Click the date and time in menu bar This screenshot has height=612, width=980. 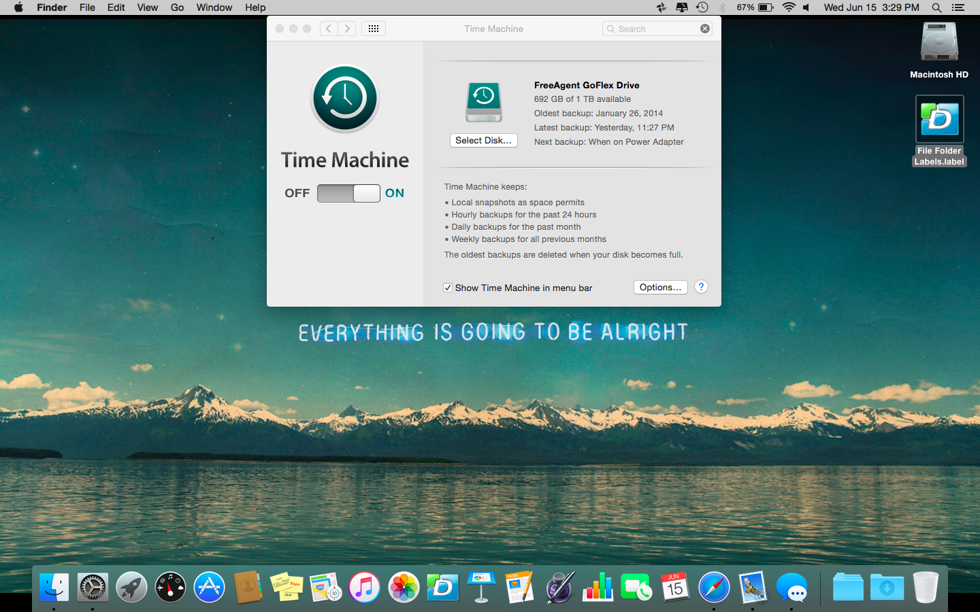[x=871, y=7]
